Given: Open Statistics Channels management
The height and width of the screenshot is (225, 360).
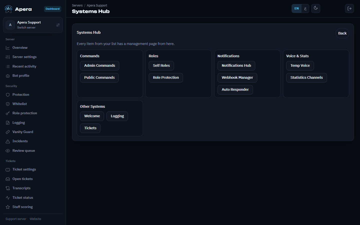Looking at the screenshot, I should click(x=306, y=78).
